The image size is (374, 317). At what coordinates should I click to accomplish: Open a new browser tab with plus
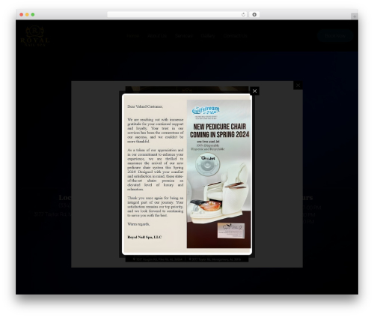[x=355, y=16]
